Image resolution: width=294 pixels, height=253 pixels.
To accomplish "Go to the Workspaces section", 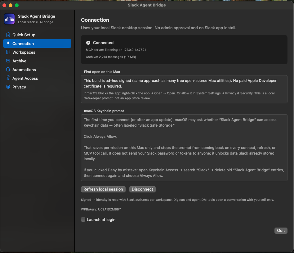I will pos(37,52).
